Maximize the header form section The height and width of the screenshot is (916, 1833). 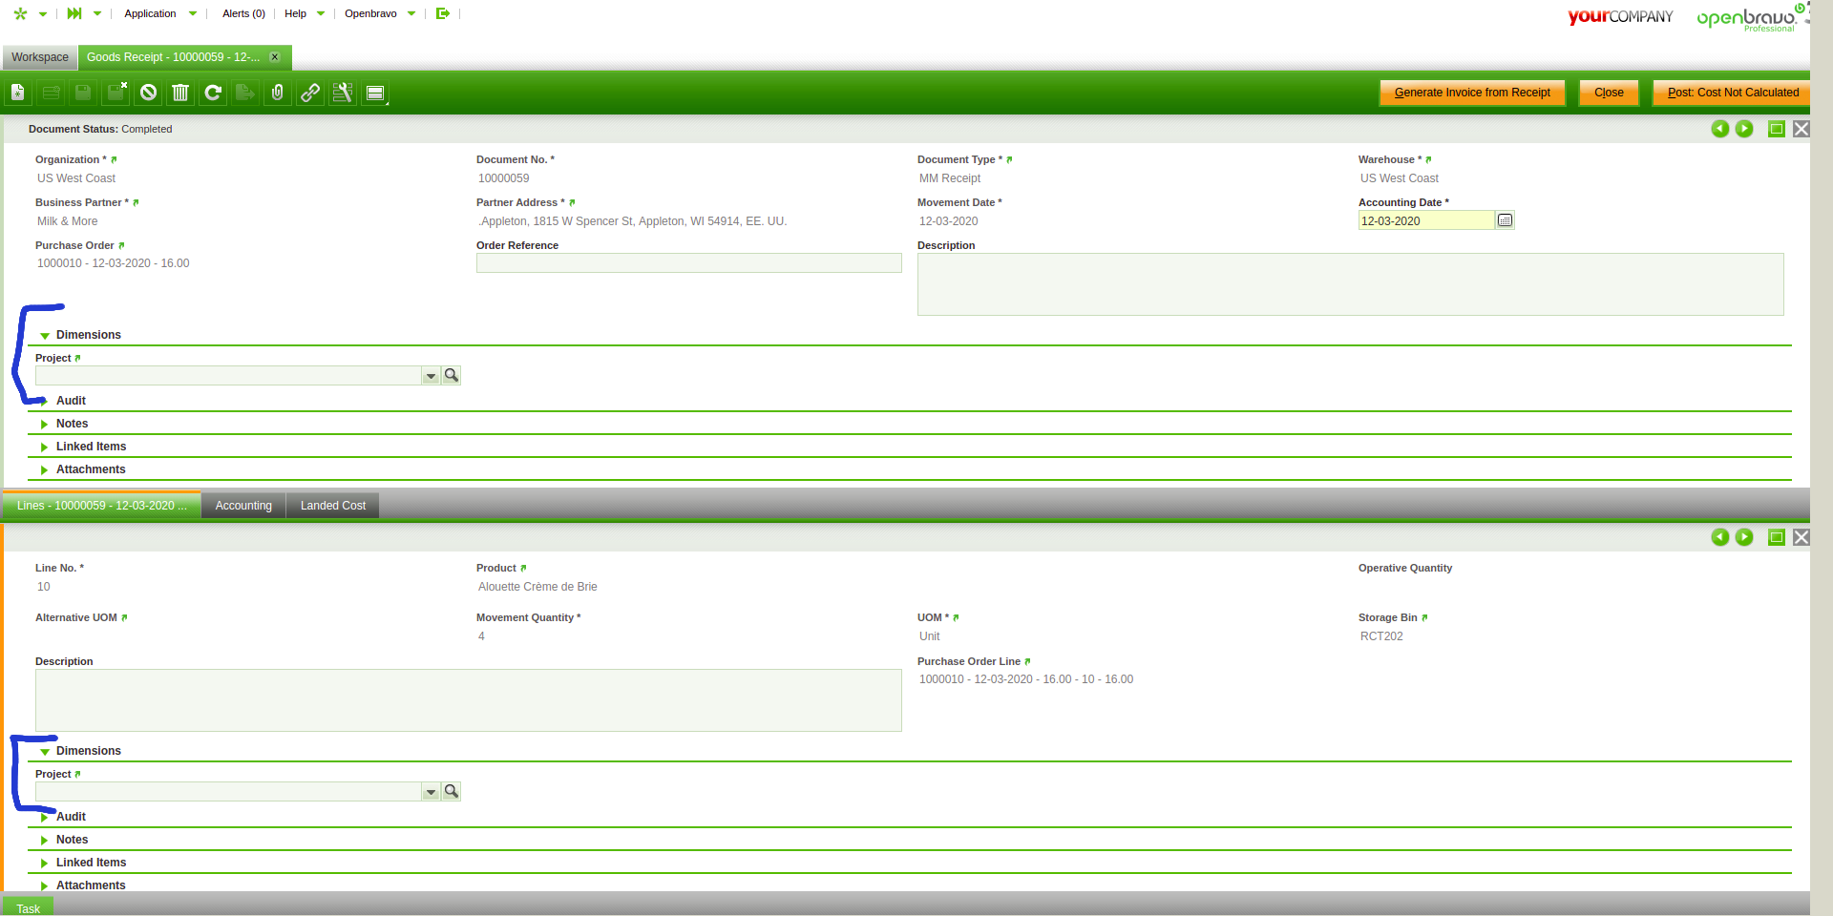tap(1777, 129)
